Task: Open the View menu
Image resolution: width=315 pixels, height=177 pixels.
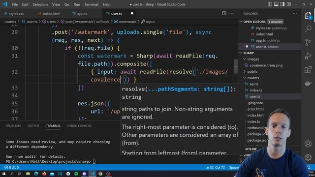Action: [x=56, y=4]
